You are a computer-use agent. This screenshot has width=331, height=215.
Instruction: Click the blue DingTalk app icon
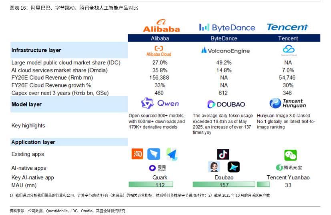click(x=154, y=154)
